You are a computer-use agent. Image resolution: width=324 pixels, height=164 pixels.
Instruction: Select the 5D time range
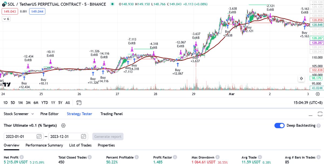(x=13, y=102)
